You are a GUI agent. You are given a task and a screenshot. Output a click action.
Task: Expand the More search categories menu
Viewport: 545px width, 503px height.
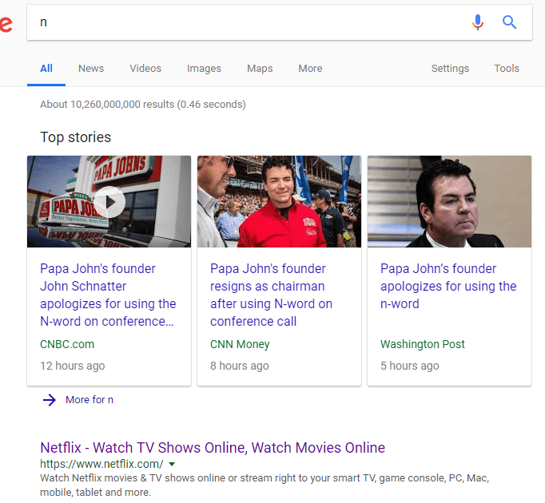point(310,69)
